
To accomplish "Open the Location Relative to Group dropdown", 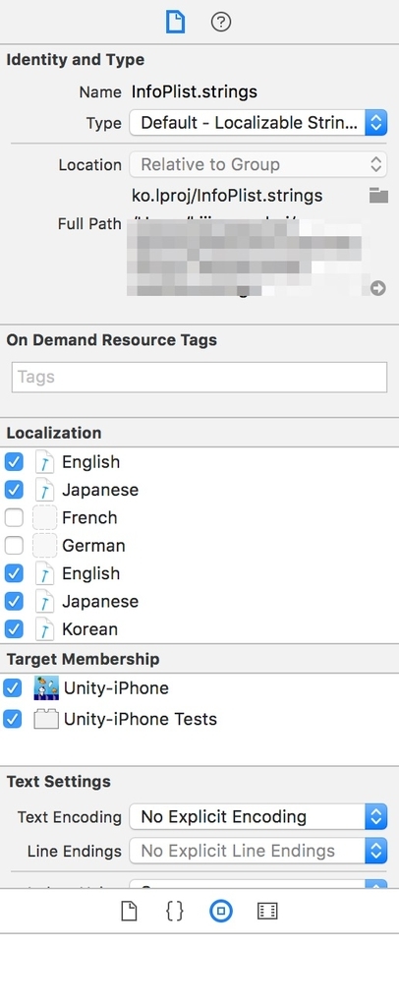I will [x=257, y=164].
